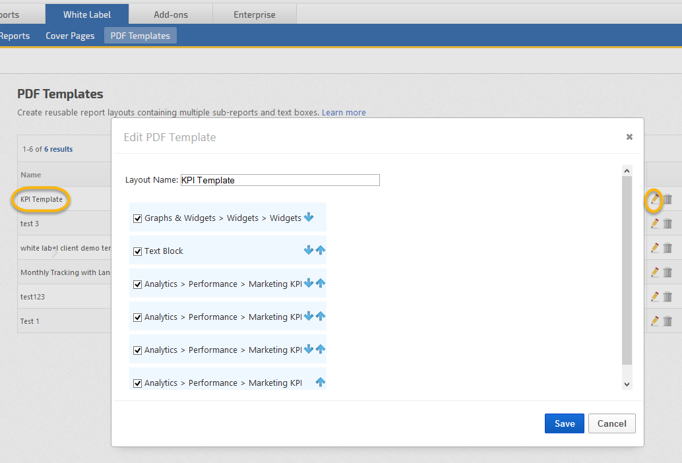Delete the test 3 template via trash icon
This screenshot has width=682, height=463.
click(x=667, y=224)
